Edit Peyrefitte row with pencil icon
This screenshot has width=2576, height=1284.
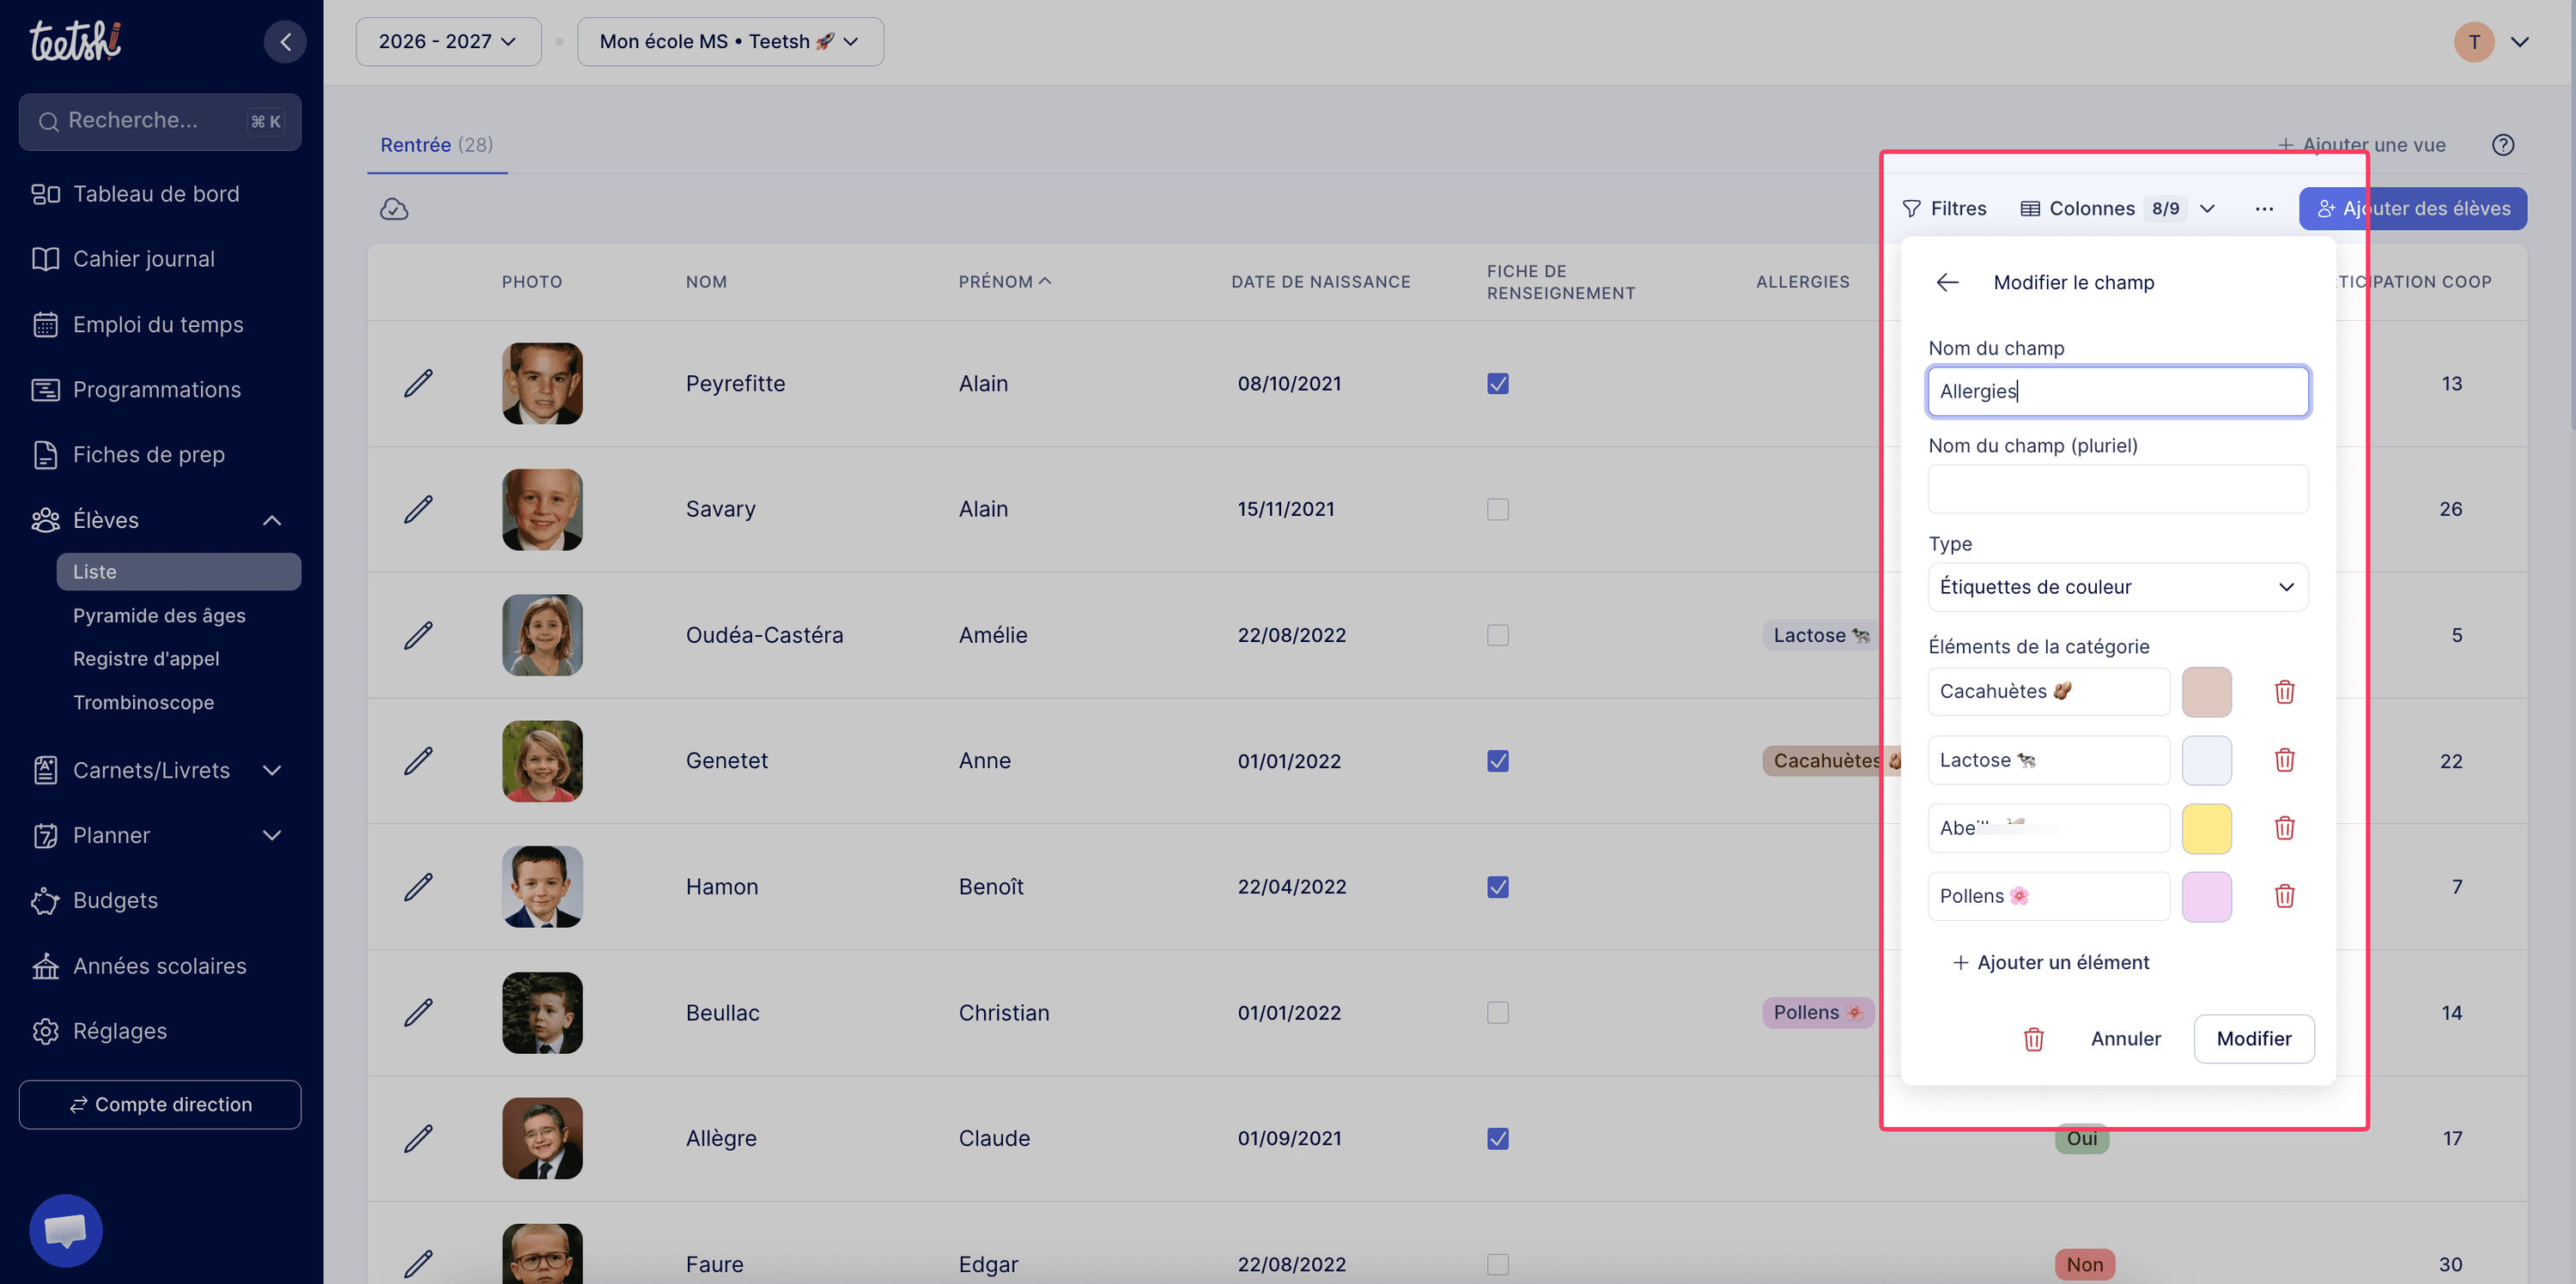pyautogui.click(x=418, y=384)
